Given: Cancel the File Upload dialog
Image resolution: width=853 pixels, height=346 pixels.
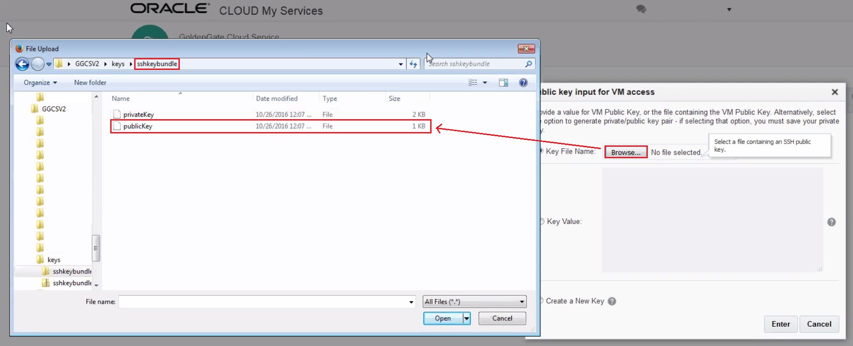Looking at the screenshot, I should [x=502, y=318].
